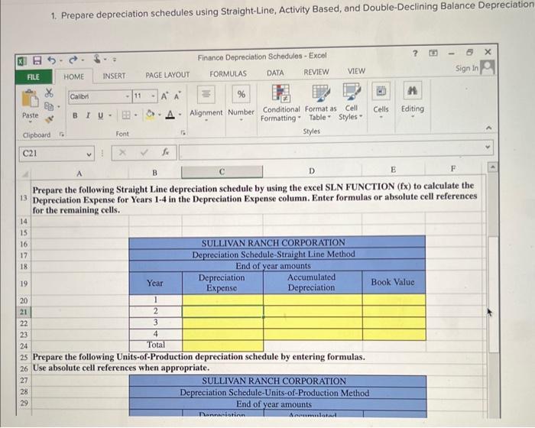535x428 pixels.
Task: Switch to the HOME tab
Action: click(73, 76)
